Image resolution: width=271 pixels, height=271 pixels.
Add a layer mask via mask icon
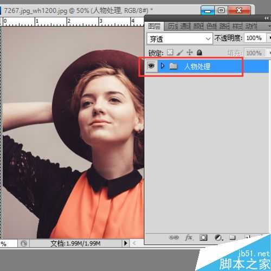tap(203, 237)
